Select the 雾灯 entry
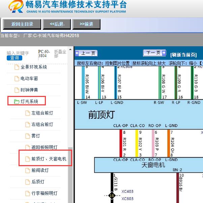 tap(36, 136)
